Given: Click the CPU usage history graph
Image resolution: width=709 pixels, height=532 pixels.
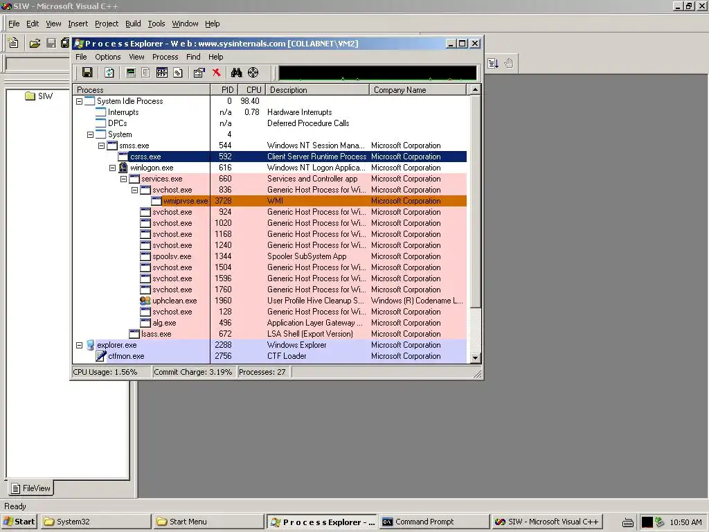Looking at the screenshot, I should click(377, 73).
